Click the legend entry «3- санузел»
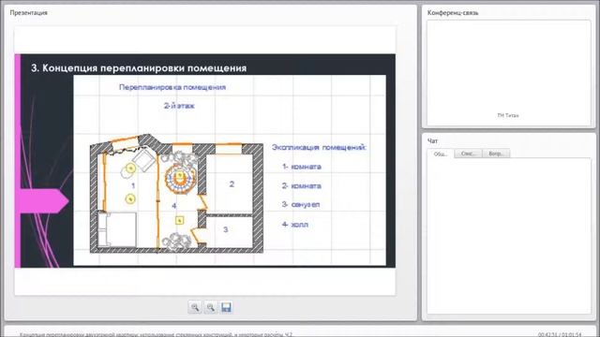This screenshot has height=337, width=600. (x=301, y=204)
